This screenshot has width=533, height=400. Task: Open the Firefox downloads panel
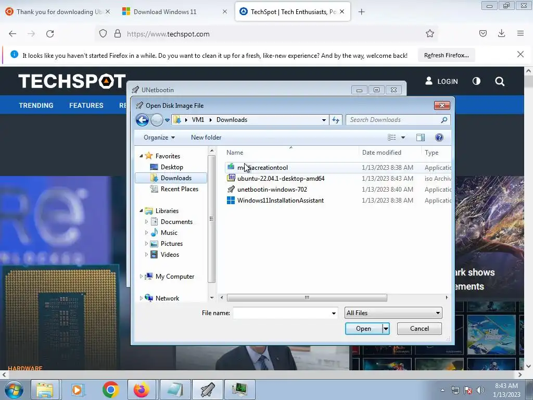(x=501, y=33)
